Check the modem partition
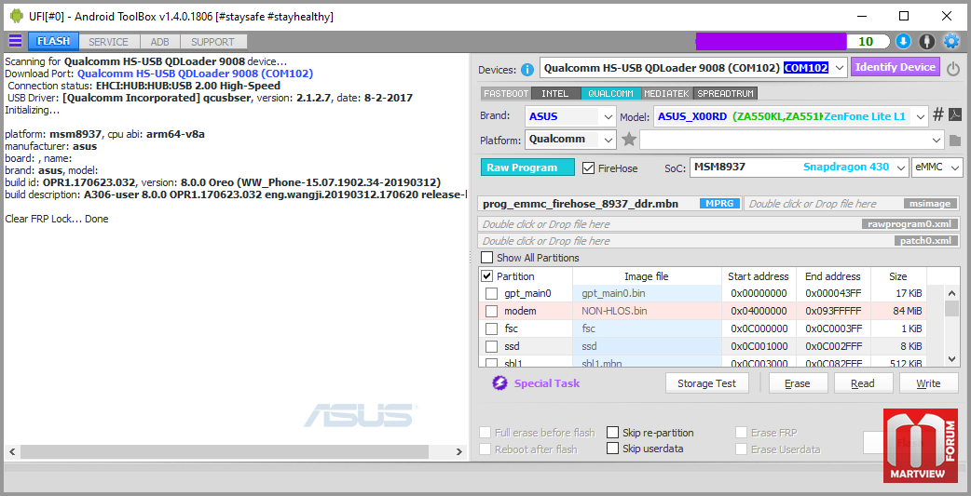This screenshot has width=971, height=496. click(491, 311)
